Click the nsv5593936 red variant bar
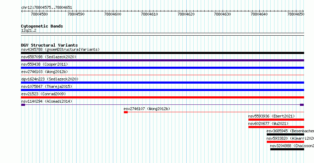 276,120
